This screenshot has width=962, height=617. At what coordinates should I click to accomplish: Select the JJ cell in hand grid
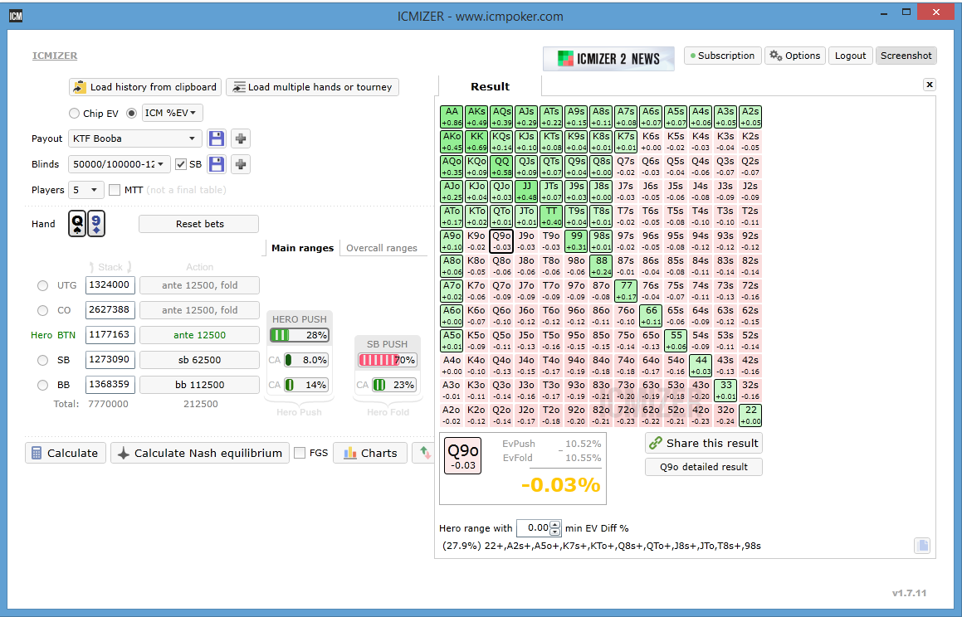tap(526, 192)
